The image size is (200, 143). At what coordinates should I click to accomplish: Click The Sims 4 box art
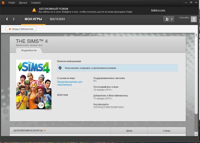tap(34, 84)
